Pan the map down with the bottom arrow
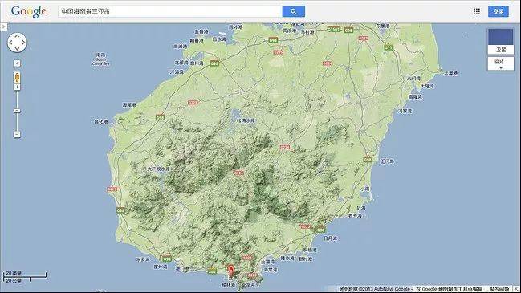This screenshot has width=521, height=293. click(x=18, y=49)
